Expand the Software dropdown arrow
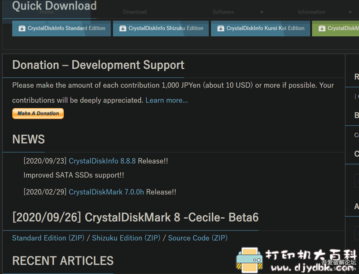 (262, 12)
